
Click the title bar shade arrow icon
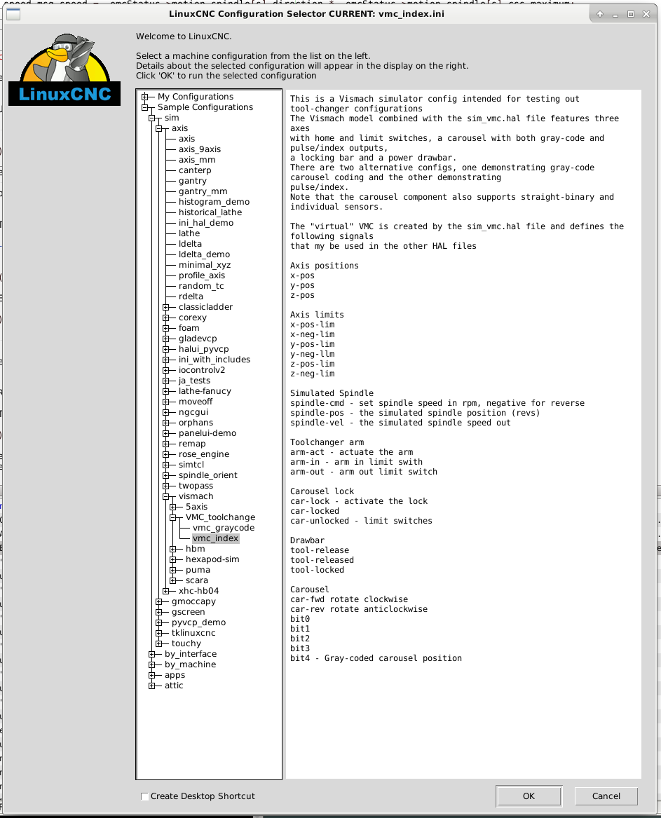click(x=600, y=14)
